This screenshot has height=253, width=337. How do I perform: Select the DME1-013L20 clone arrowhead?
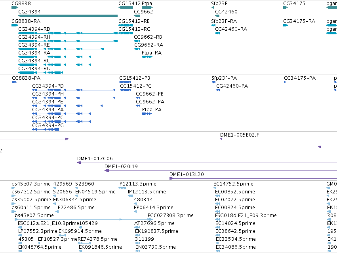pyautogui.click(x=171, y=178)
